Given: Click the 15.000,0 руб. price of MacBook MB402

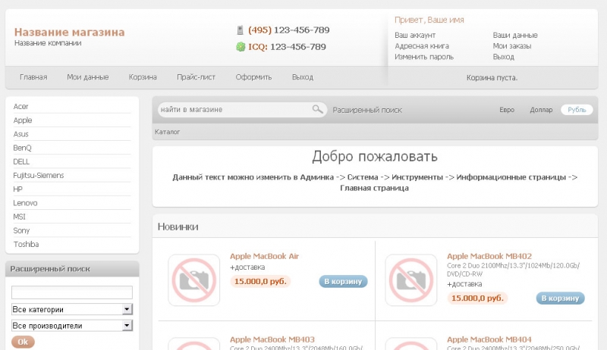Looking at the screenshot, I should pos(478,298).
